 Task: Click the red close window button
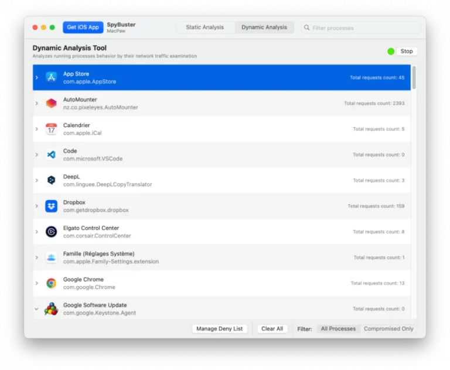pos(35,28)
